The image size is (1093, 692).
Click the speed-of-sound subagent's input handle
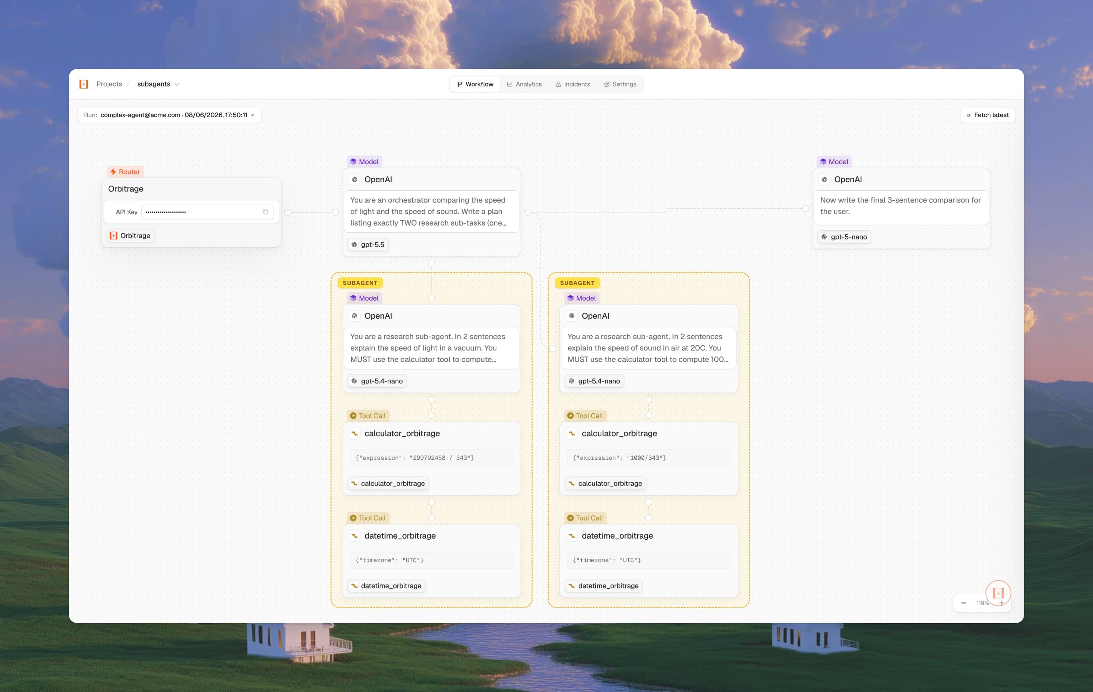(552, 349)
